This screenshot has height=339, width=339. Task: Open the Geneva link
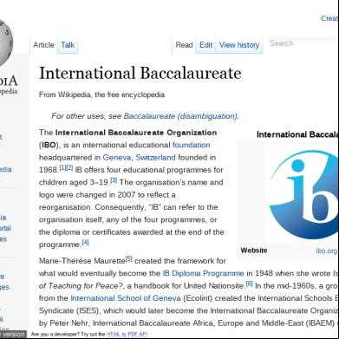tap(117, 158)
